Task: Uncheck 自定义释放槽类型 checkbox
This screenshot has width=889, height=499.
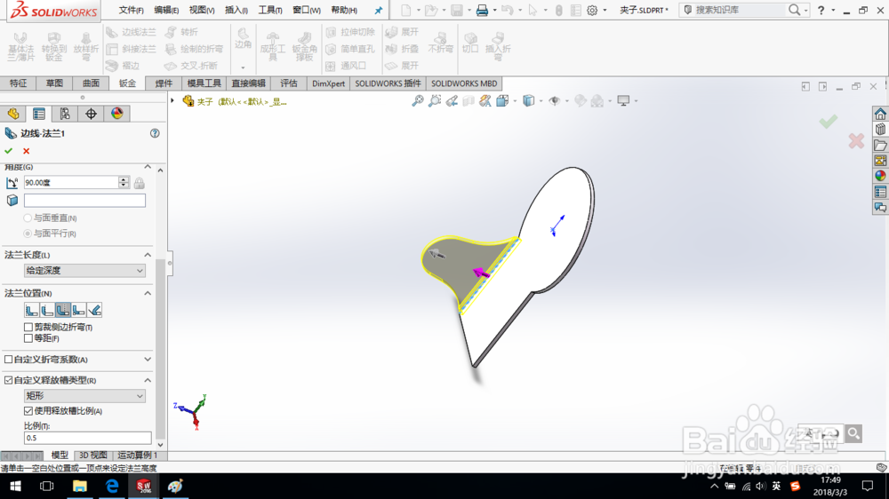Action: tap(9, 380)
